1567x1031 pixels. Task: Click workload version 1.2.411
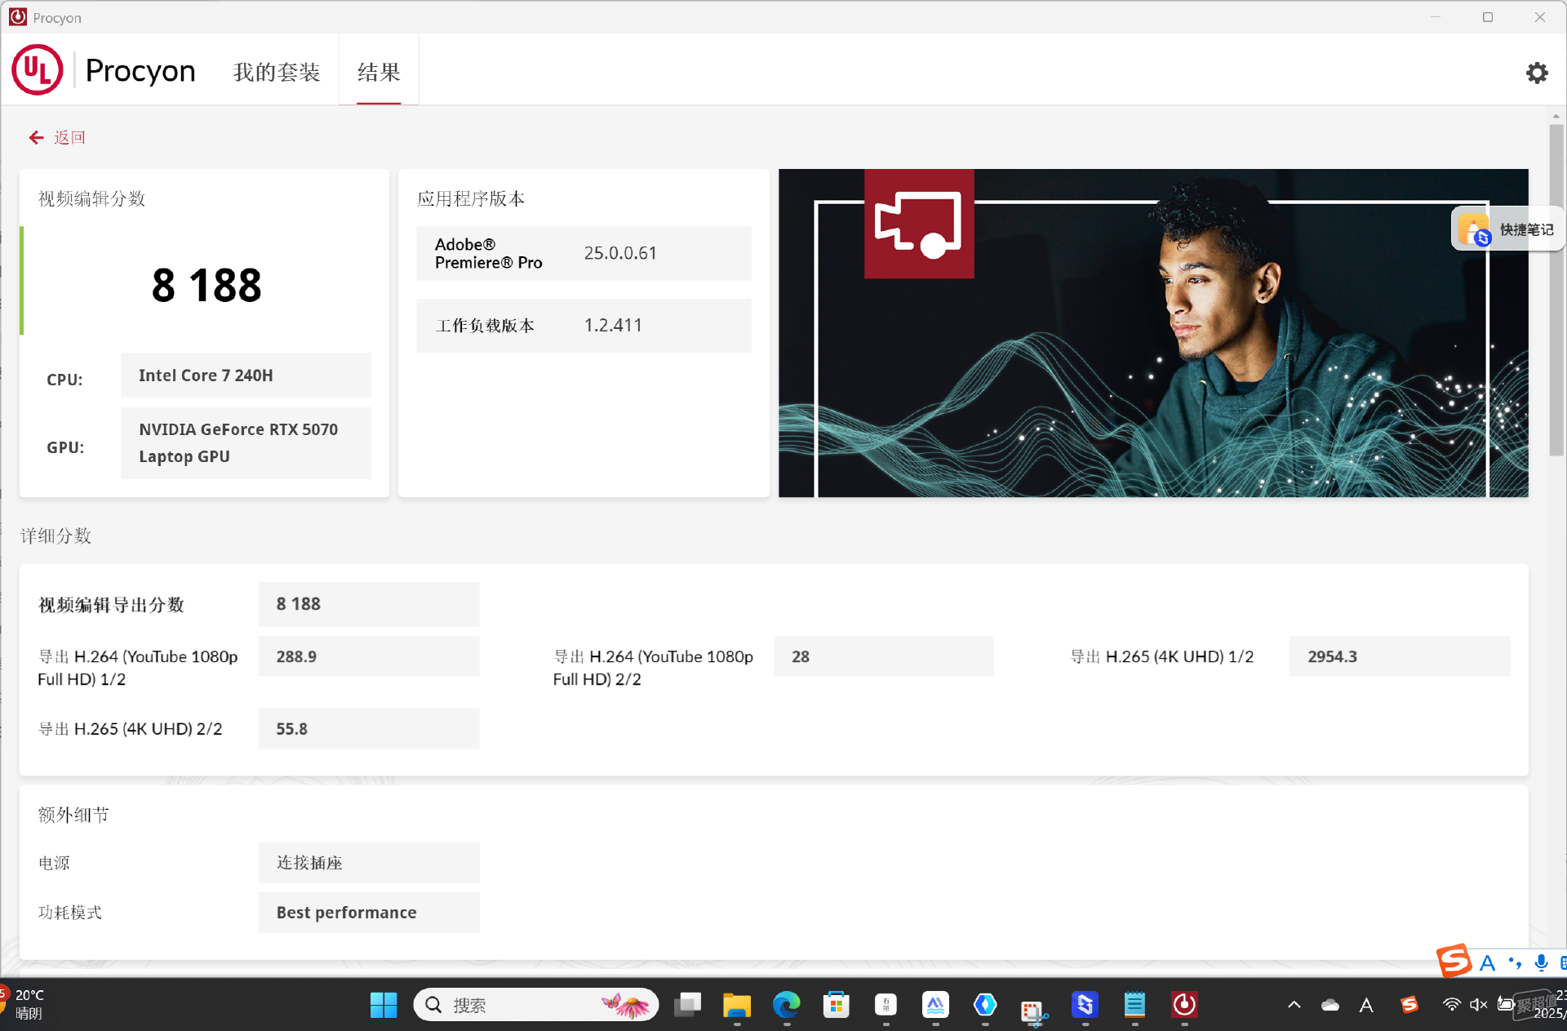click(613, 326)
